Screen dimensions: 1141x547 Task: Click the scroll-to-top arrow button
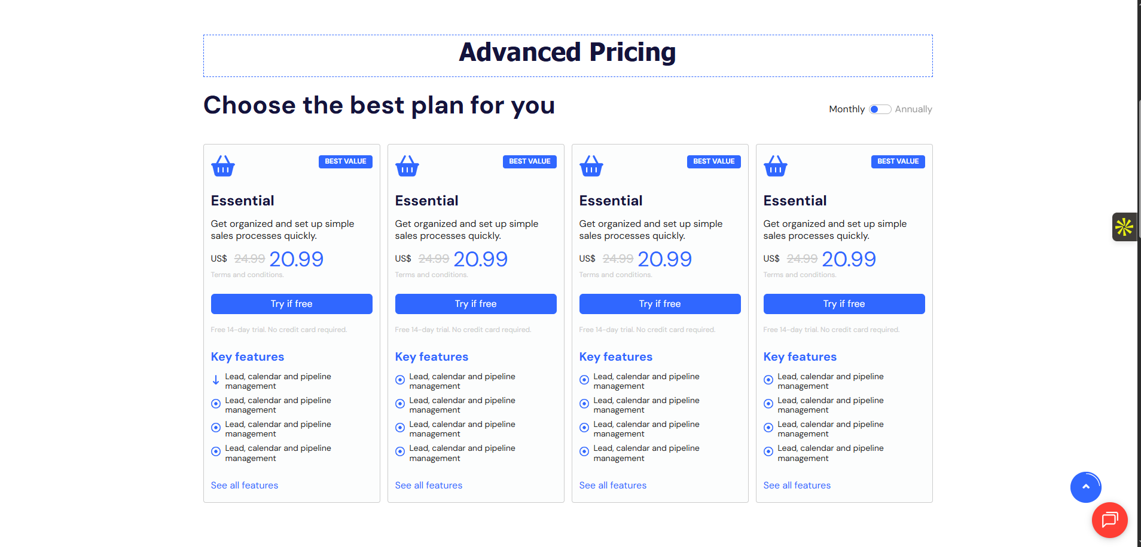click(x=1086, y=487)
